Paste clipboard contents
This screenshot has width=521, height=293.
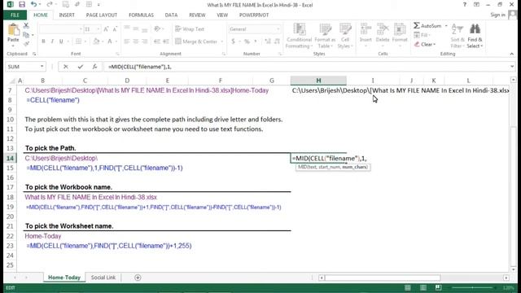(x=13, y=33)
